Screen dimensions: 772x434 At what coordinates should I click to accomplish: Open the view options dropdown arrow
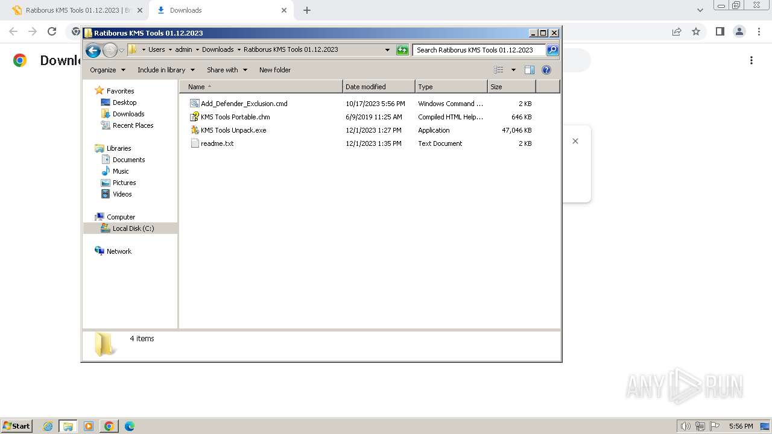(x=513, y=70)
